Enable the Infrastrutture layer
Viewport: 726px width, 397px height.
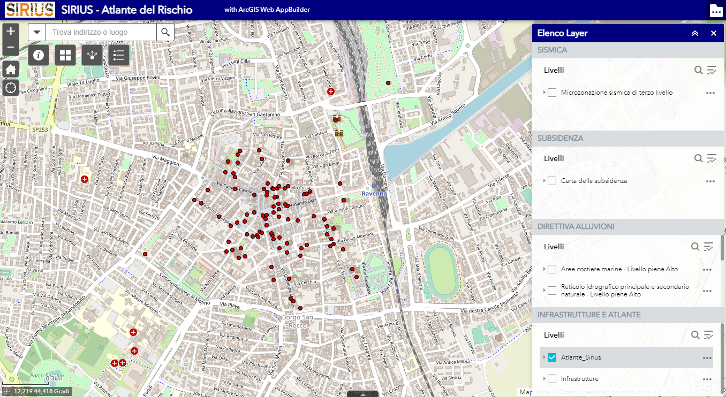point(552,379)
